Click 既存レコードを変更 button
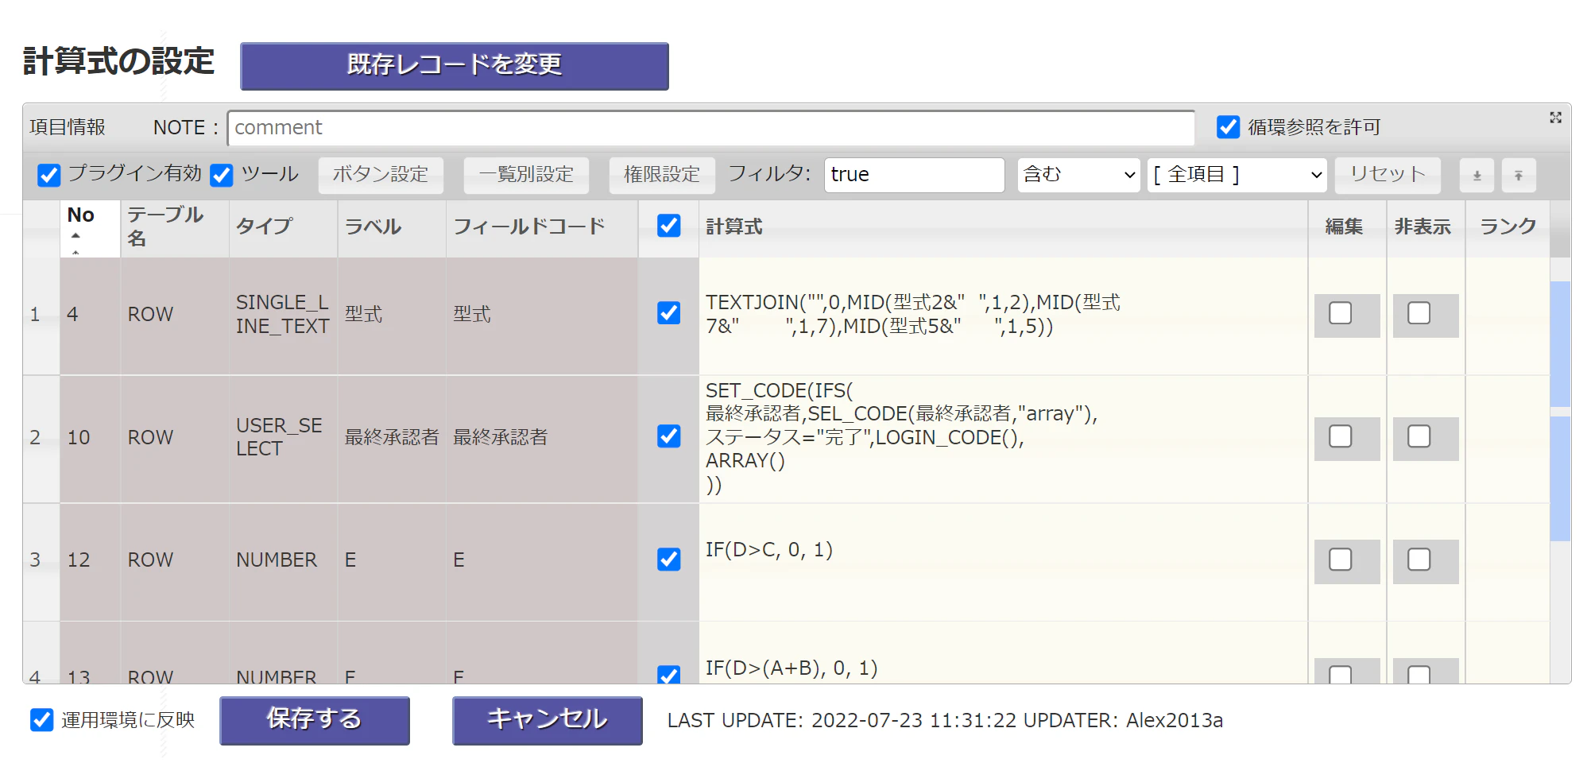The image size is (1587, 763). [455, 65]
